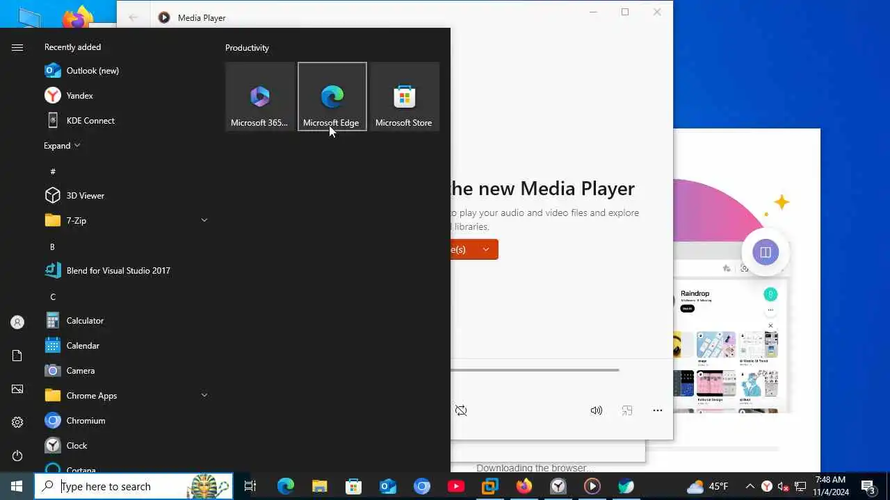
Task: Open Chromium taskbar icon
Action: (422, 486)
